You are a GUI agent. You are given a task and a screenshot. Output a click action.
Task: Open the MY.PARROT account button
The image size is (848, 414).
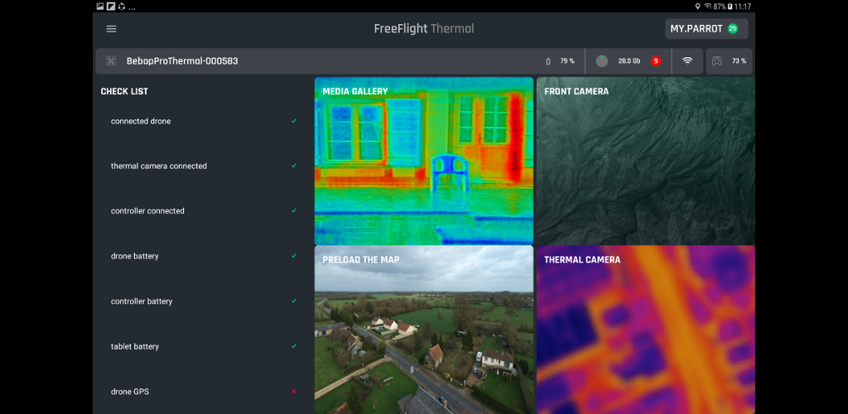[x=706, y=29]
